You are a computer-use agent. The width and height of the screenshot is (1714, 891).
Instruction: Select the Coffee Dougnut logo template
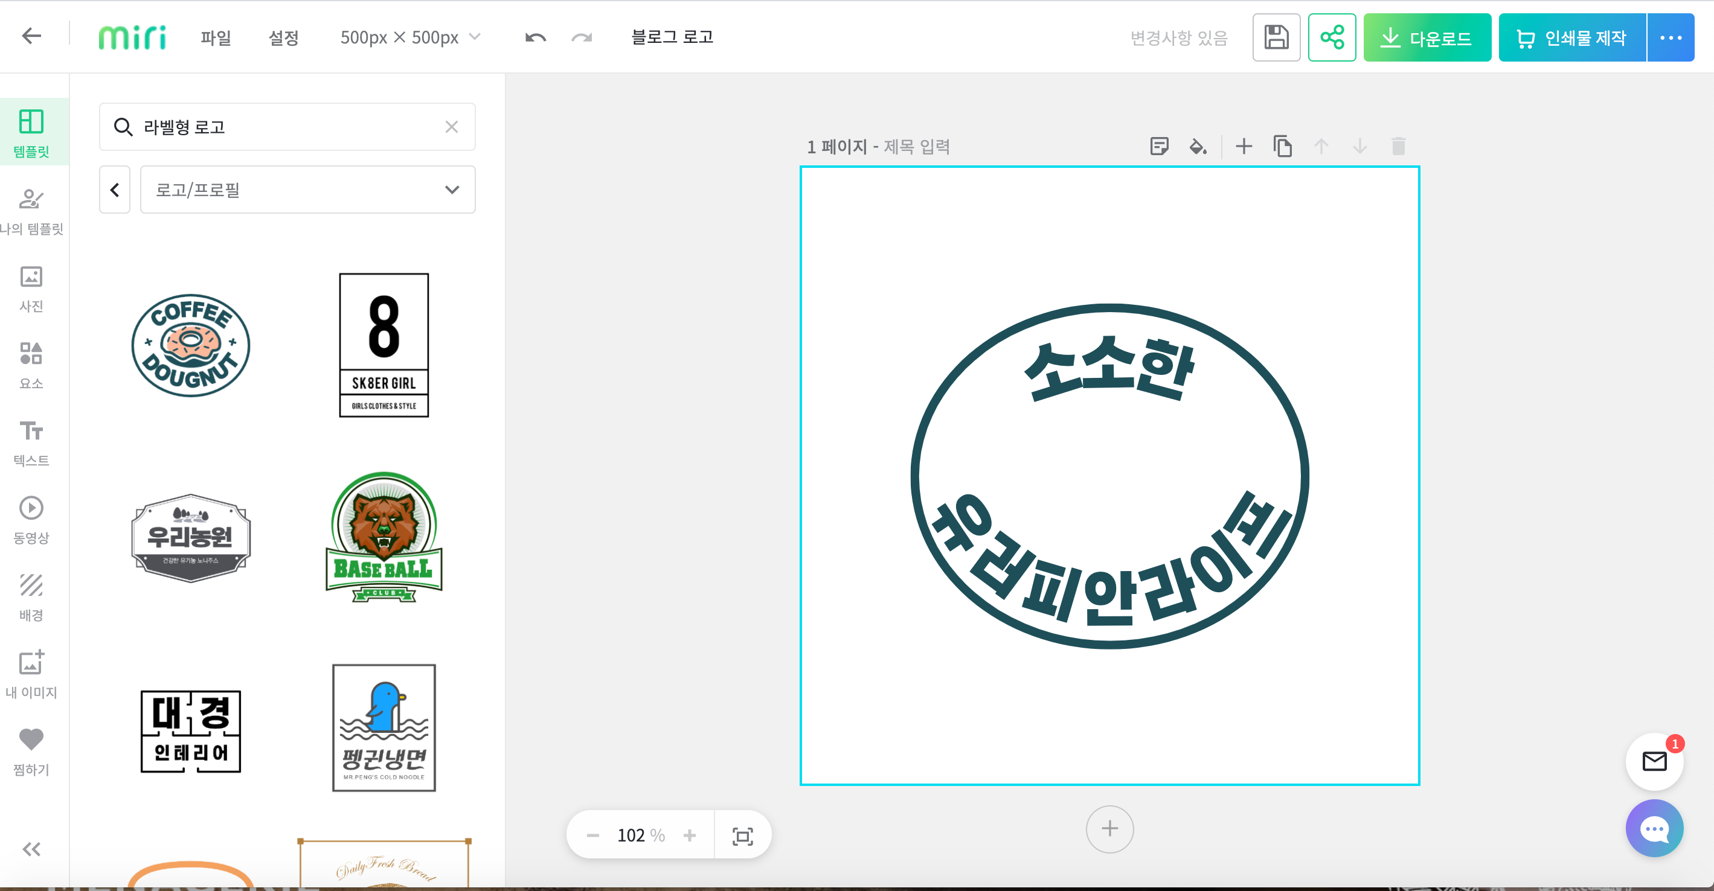click(190, 345)
